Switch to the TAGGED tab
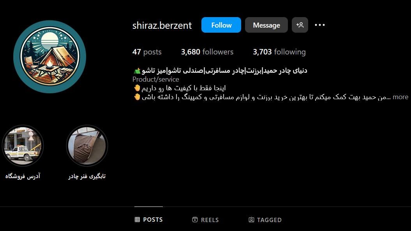This screenshot has width=411, height=231. pyautogui.click(x=265, y=219)
